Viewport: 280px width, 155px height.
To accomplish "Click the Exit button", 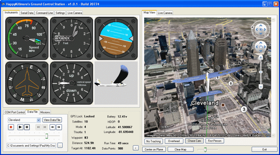I will tap(265, 149).
